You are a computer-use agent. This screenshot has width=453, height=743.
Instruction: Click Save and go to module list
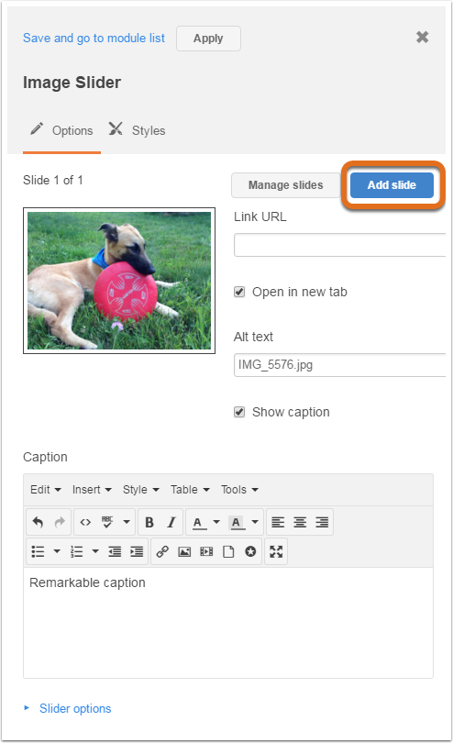(x=94, y=38)
